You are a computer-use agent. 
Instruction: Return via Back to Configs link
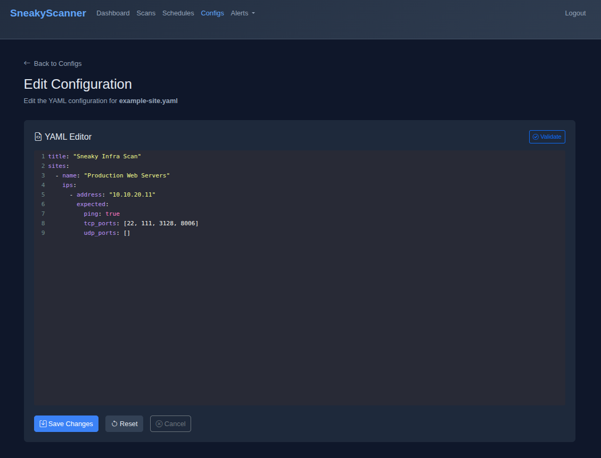[x=57, y=64]
